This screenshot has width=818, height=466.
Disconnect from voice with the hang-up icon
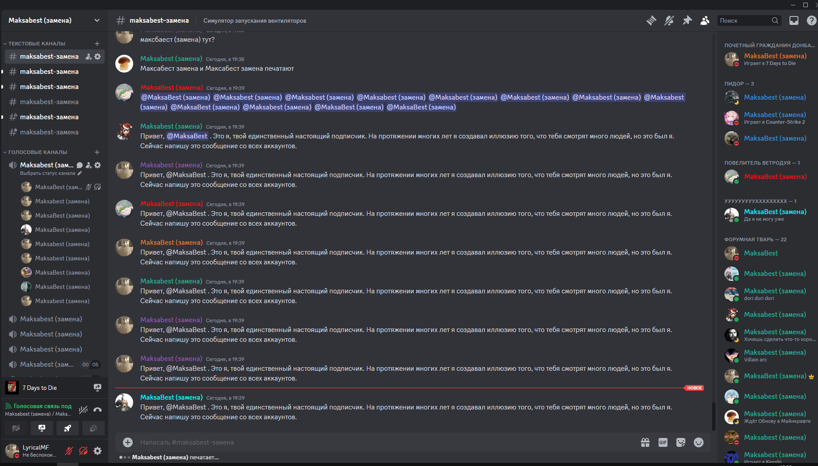98,410
